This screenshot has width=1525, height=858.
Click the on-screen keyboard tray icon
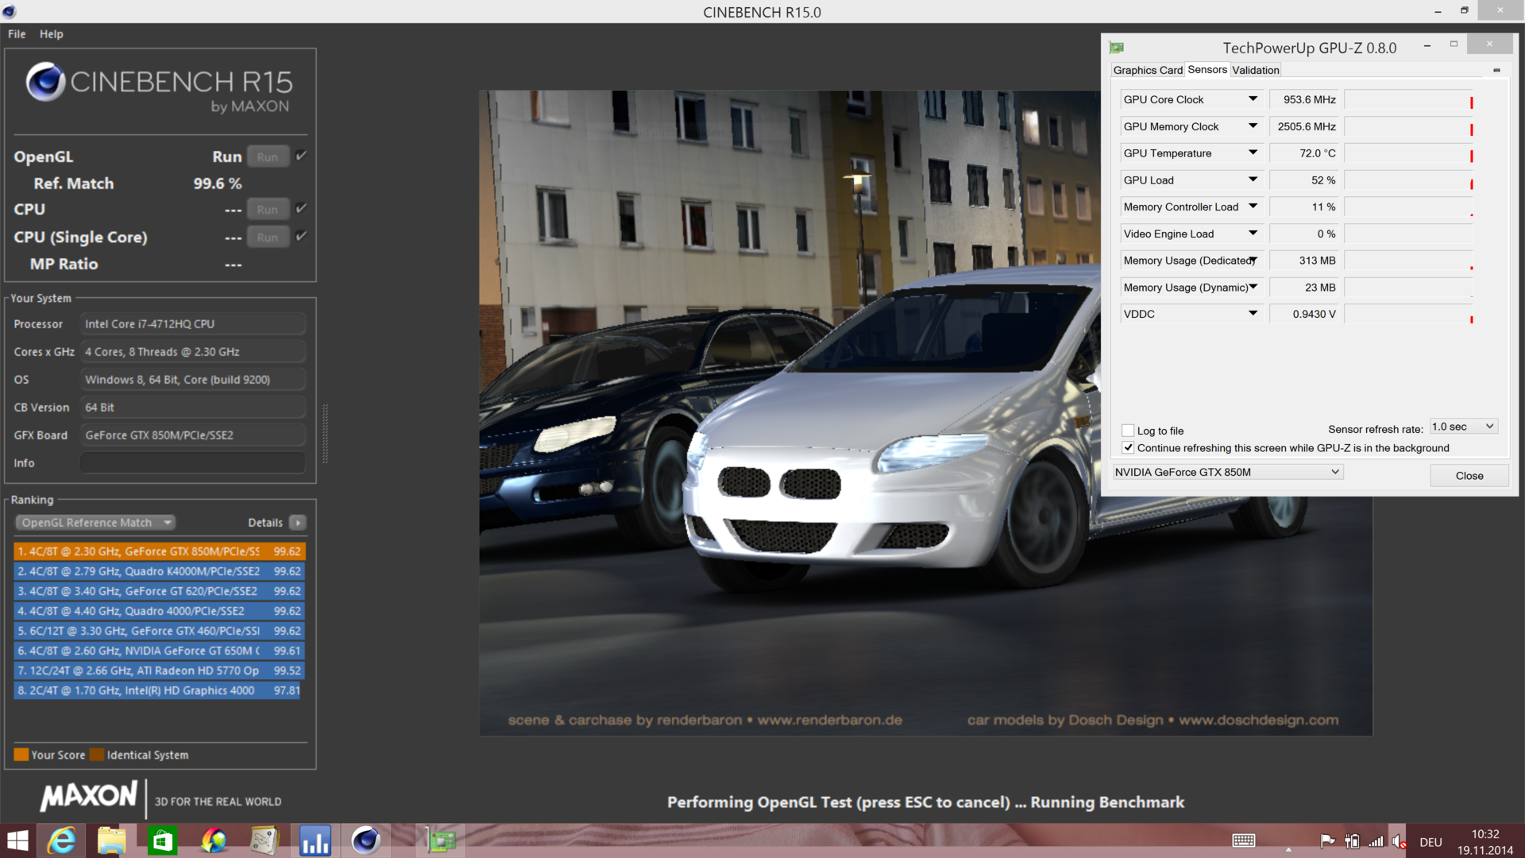[x=1243, y=841]
